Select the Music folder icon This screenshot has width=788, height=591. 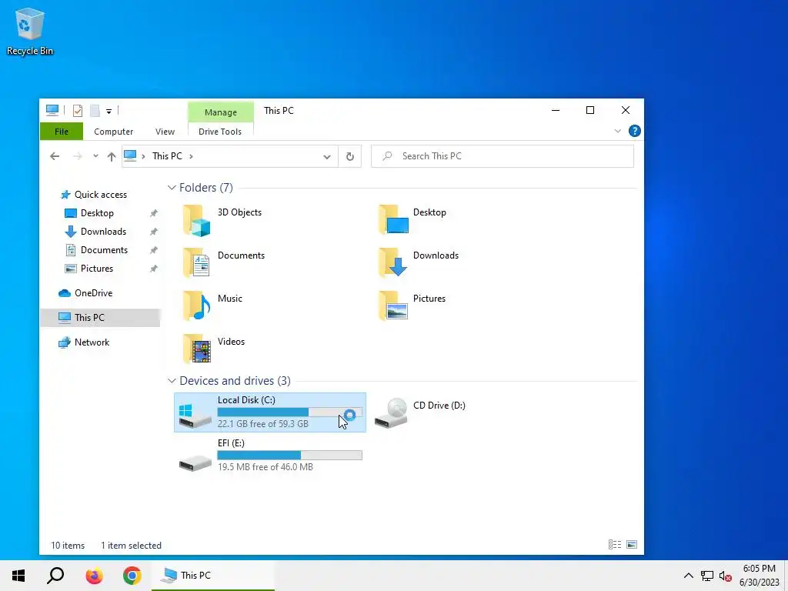click(196, 306)
